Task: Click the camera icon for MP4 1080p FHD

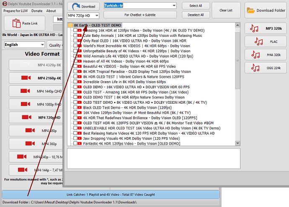Action: (26, 104)
